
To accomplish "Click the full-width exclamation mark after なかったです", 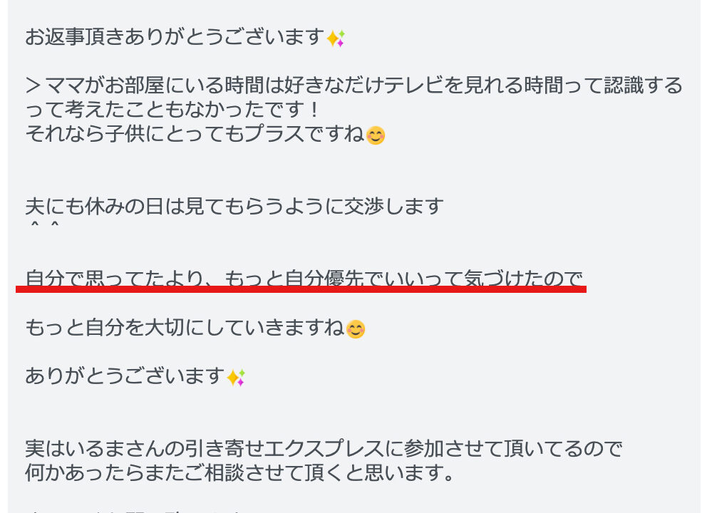I will (315, 110).
